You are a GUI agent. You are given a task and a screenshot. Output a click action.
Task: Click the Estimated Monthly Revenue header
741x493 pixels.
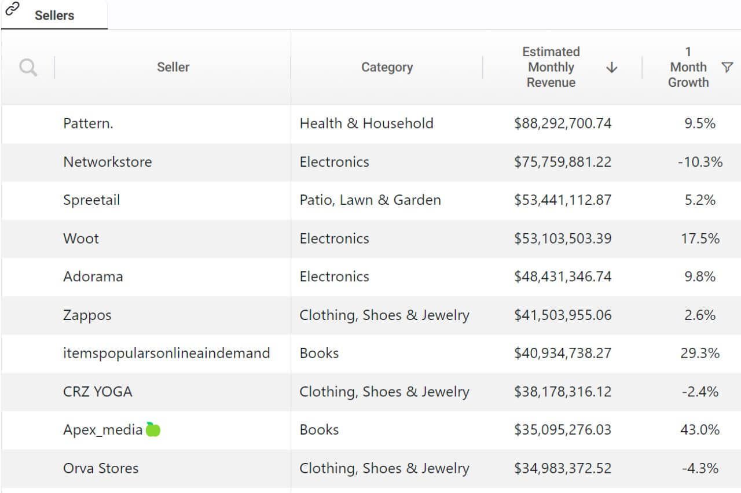point(551,67)
